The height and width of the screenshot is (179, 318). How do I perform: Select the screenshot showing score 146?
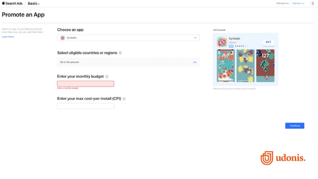pos(246,65)
